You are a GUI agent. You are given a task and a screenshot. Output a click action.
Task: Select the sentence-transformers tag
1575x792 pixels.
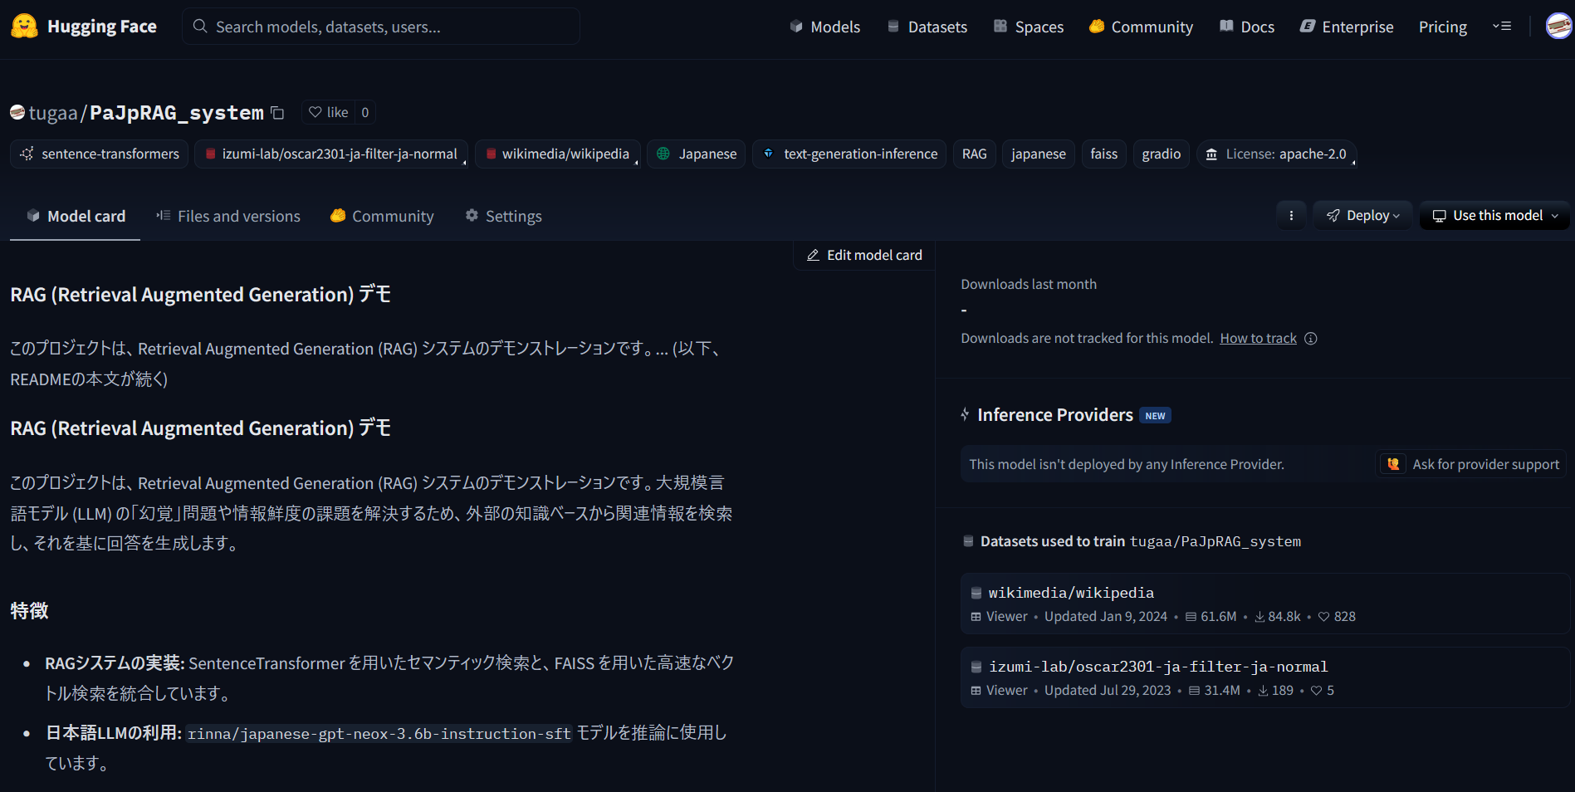[x=100, y=154]
